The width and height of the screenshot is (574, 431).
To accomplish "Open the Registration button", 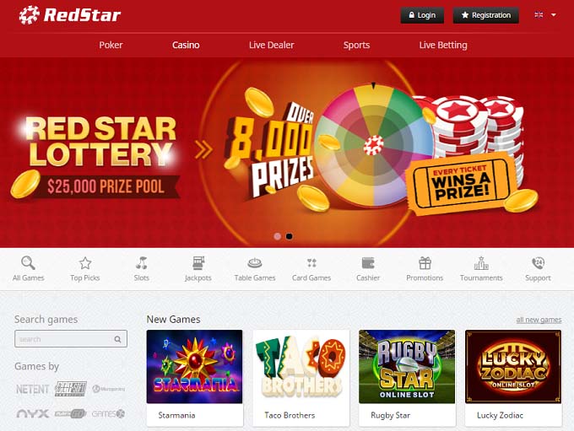I will click(x=485, y=15).
